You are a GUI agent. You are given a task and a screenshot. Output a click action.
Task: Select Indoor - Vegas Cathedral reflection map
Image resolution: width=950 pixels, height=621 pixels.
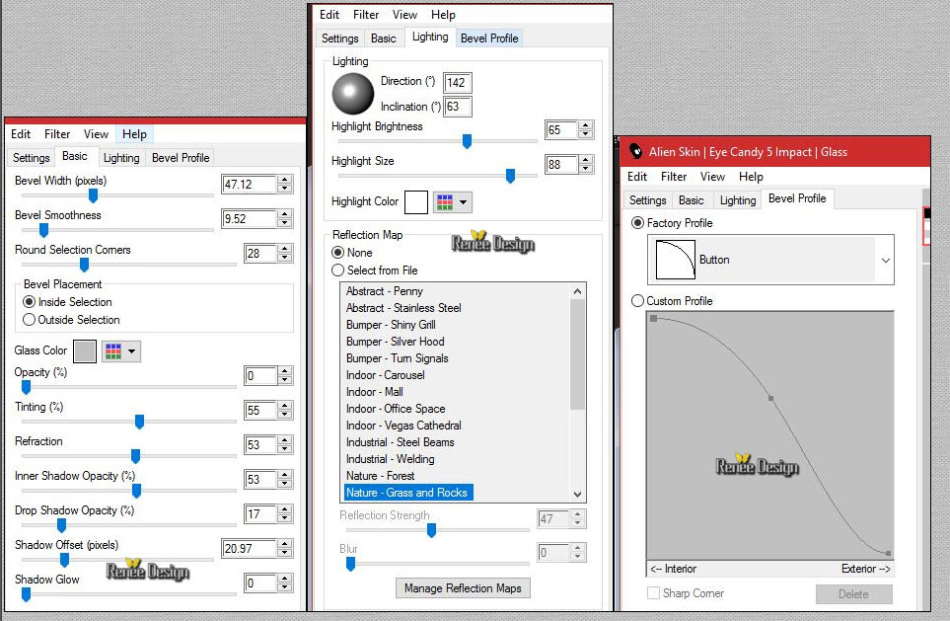click(403, 426)
